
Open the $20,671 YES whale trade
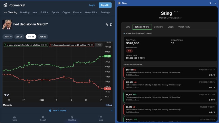[x=170, y=119]
